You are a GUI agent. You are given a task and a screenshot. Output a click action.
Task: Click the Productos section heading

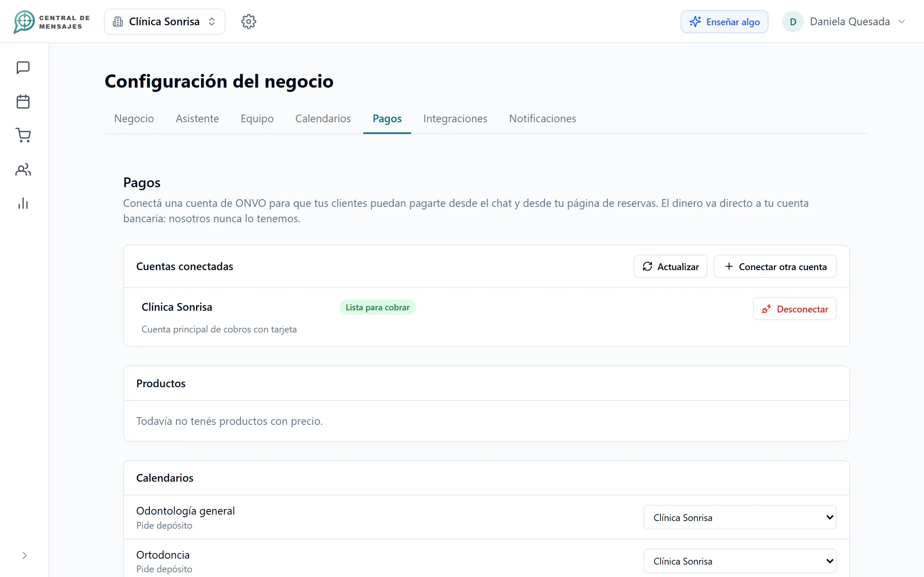(161, 383)
